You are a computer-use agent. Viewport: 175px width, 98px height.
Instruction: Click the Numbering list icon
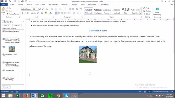click(x=60, y=9)
